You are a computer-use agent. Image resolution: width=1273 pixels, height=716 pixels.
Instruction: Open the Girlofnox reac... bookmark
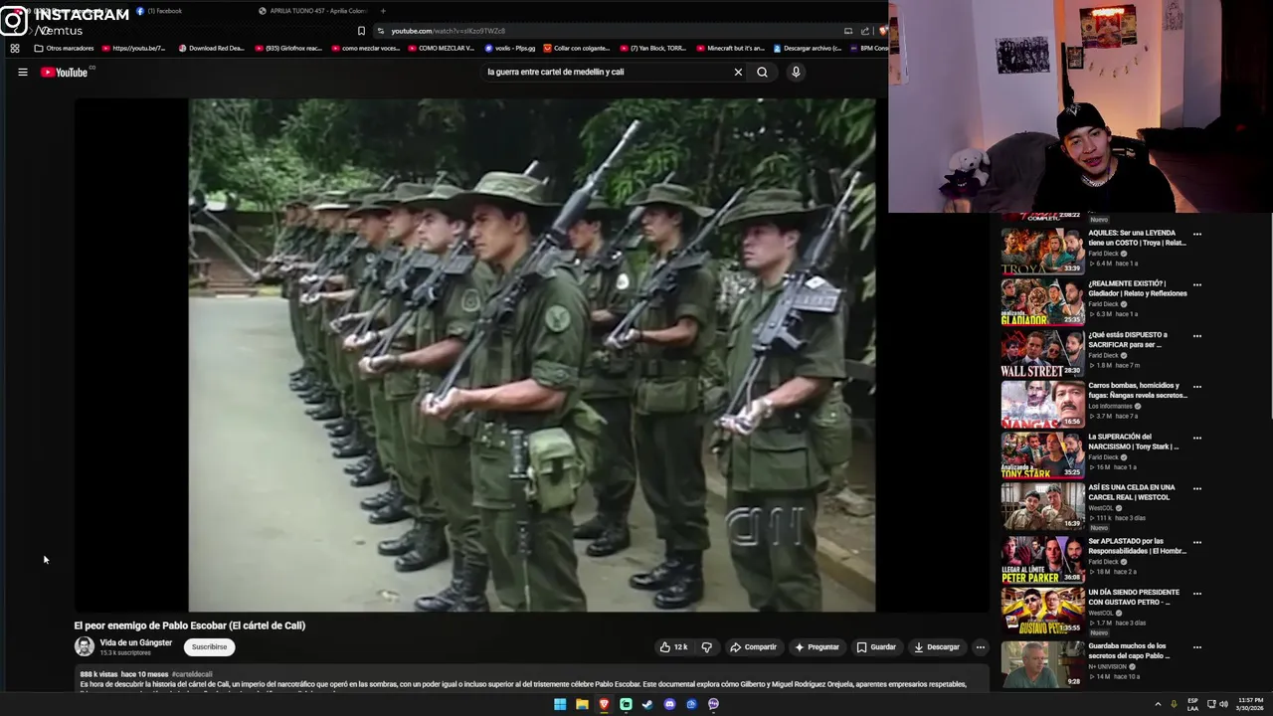tap(288, 48)
